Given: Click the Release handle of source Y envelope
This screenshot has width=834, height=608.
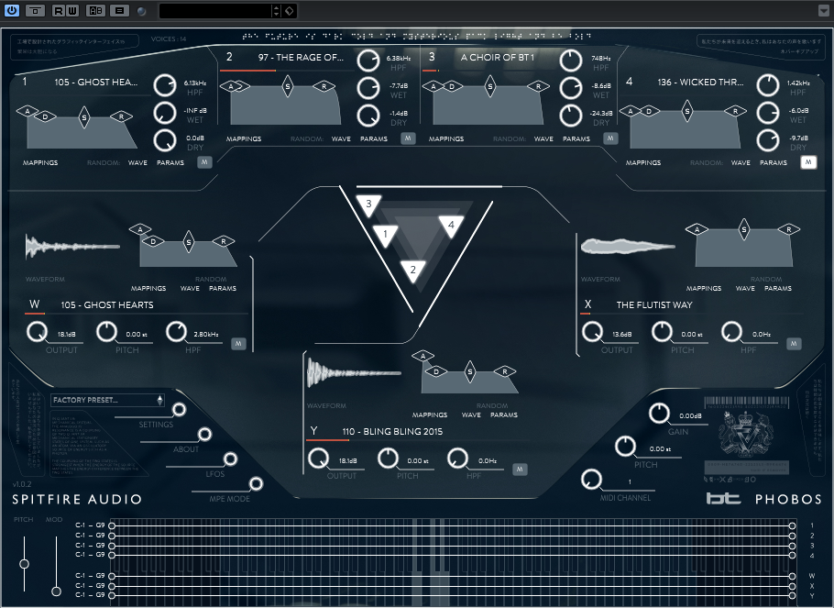Looking at the screenshot, I should point(505,371).
